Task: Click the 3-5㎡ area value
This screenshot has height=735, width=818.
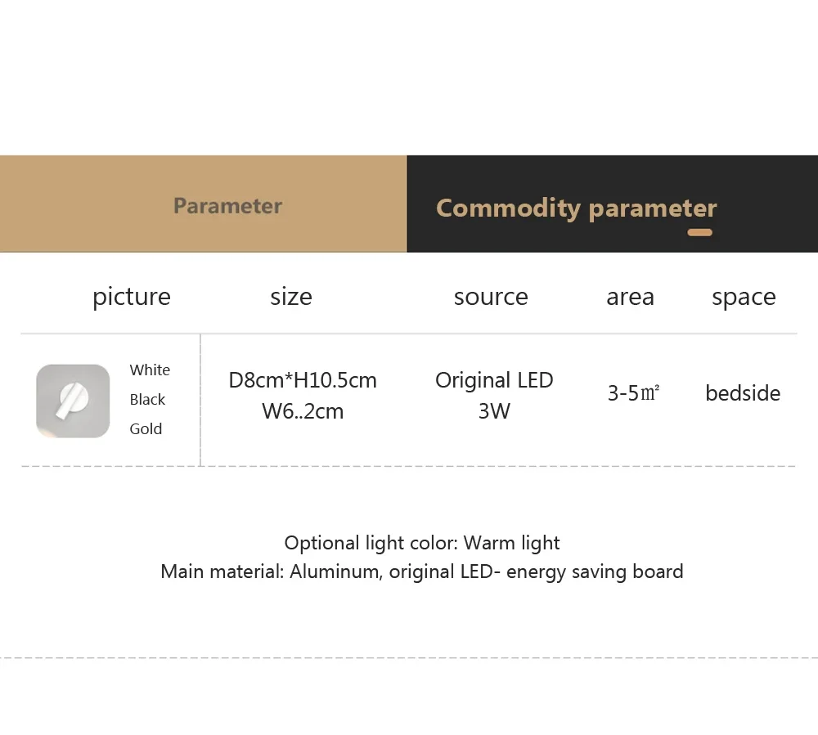Action: coord(633,393)
